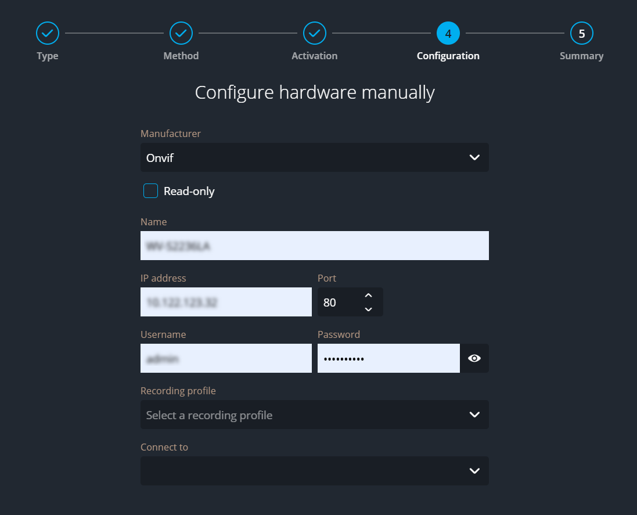Open the Manufacturer dropdown

(314, 157)
